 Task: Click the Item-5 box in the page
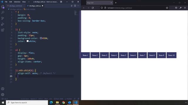pyautogui.click(x=123, y=55)
